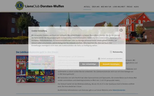Click the Auswahl bestätigen button

pyautogui.click(x=111, y=64)
